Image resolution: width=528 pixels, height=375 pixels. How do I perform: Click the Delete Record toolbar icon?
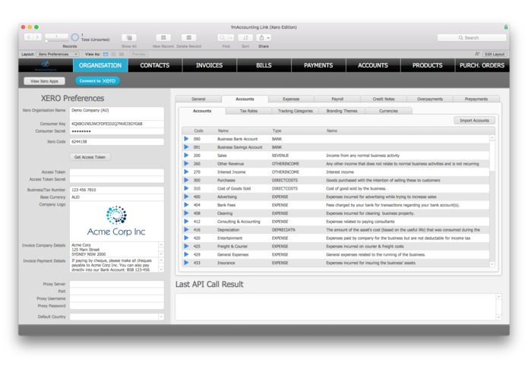pos(189,38)
